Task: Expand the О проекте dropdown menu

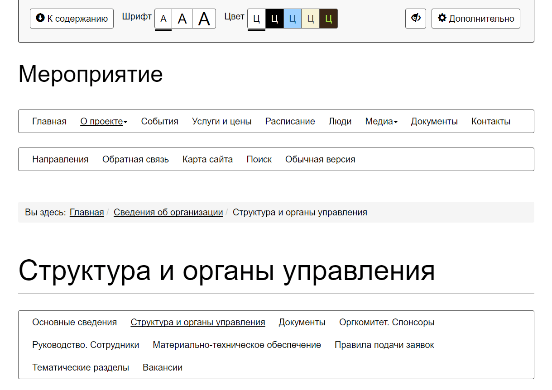Action: coord(103,121)
